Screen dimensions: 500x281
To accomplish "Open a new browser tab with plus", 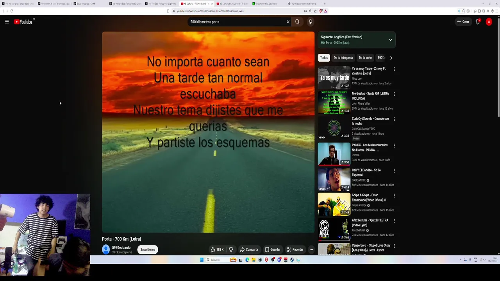I will [x=325, y=4].
